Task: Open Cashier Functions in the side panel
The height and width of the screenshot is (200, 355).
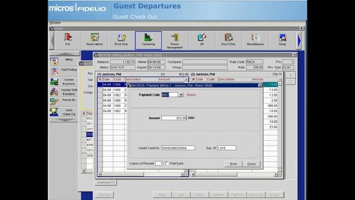Action: (64, 82)
